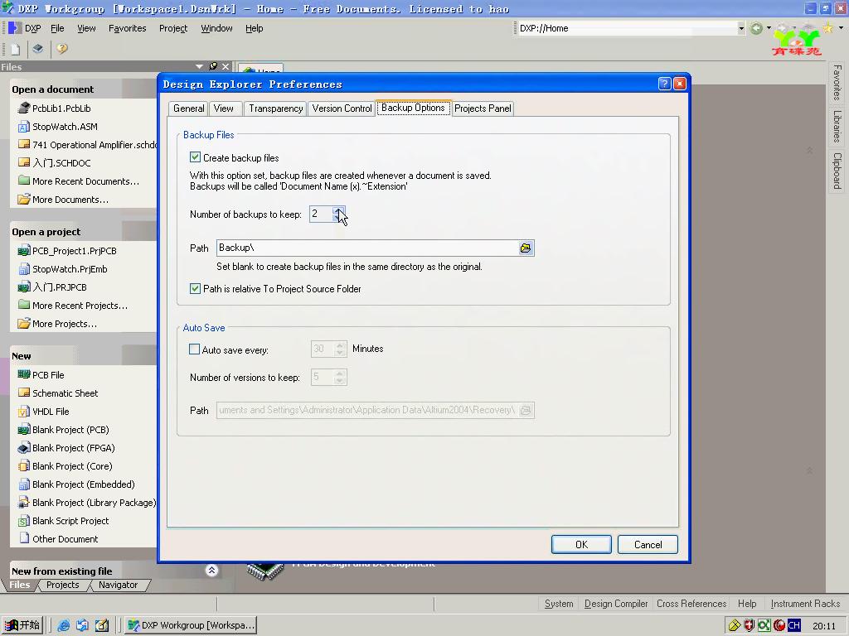Open the Clipboard side panel
849x636 pixels.
837,171
